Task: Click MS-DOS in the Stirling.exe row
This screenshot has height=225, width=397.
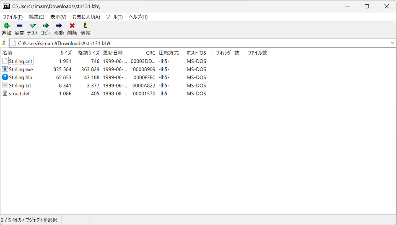Action: coord(197,69)
